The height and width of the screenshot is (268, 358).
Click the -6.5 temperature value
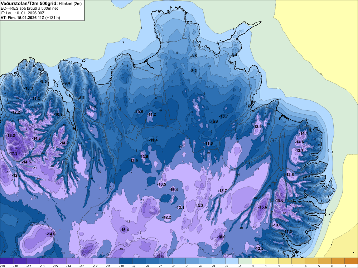pos(194,56)
